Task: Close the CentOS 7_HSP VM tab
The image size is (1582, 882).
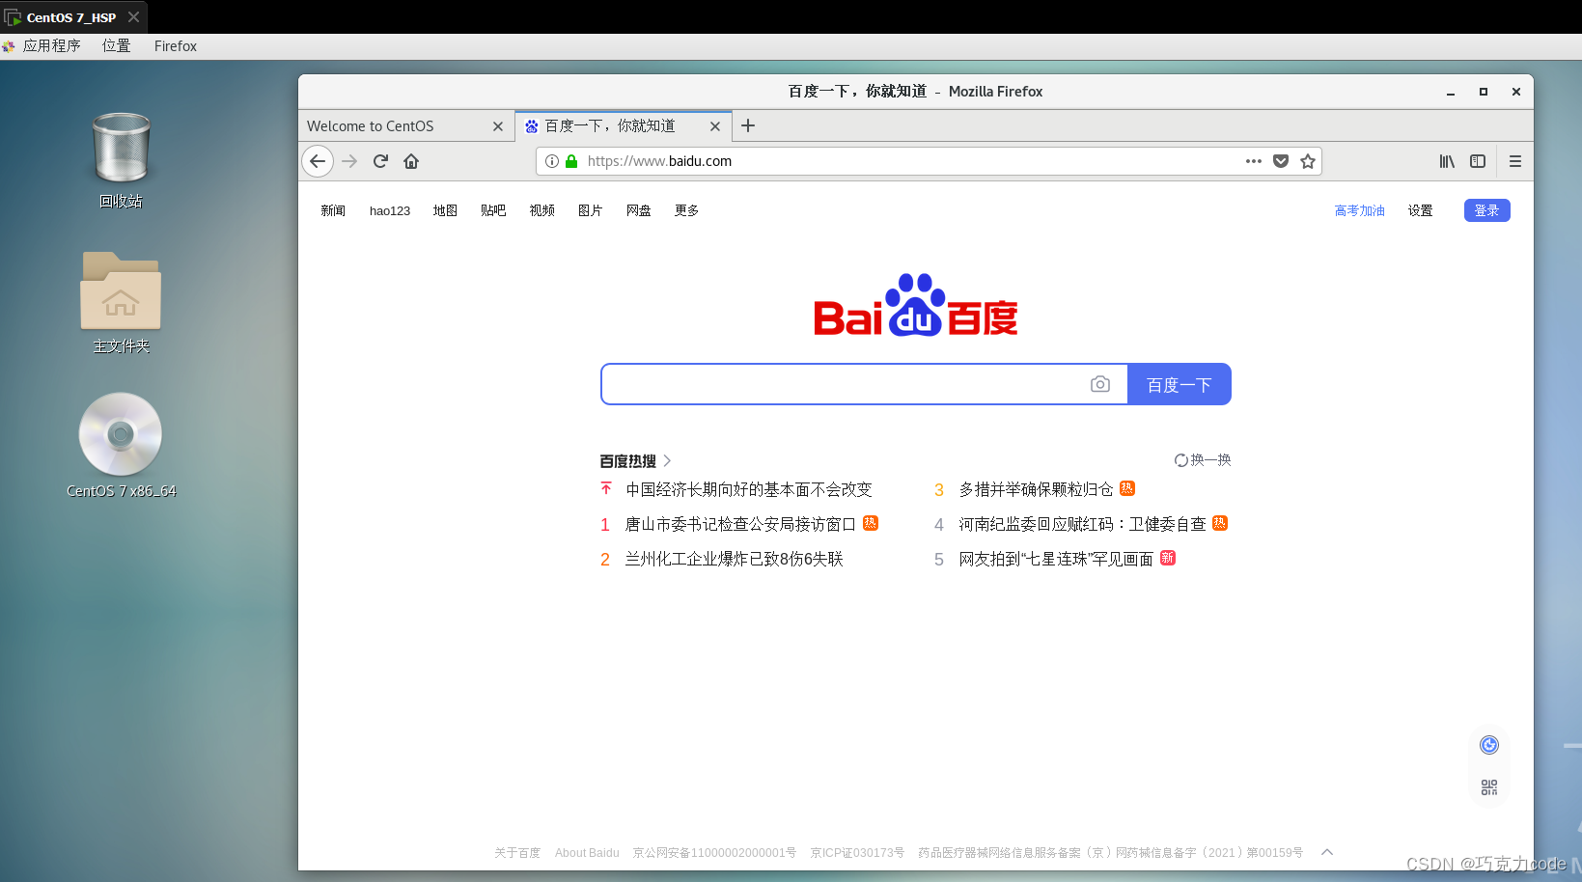Action: [x=134, y=17]
